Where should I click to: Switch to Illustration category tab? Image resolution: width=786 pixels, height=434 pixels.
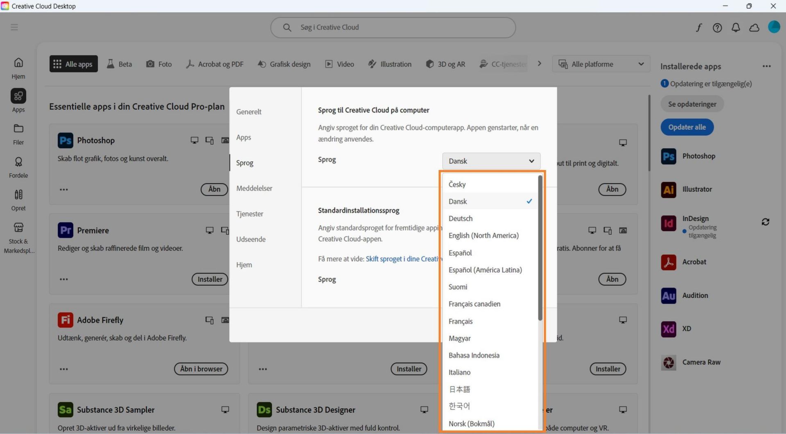point(390,64)
